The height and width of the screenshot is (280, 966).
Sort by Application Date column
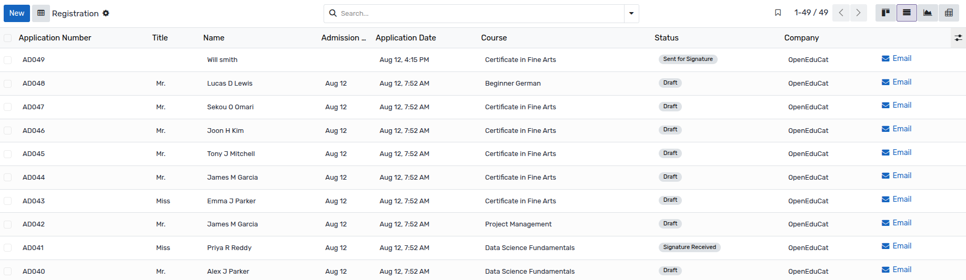406,38
